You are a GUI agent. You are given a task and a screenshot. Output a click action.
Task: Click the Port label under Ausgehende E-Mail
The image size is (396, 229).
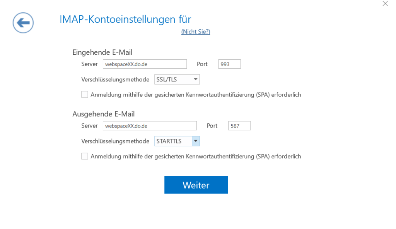[212, 126]
